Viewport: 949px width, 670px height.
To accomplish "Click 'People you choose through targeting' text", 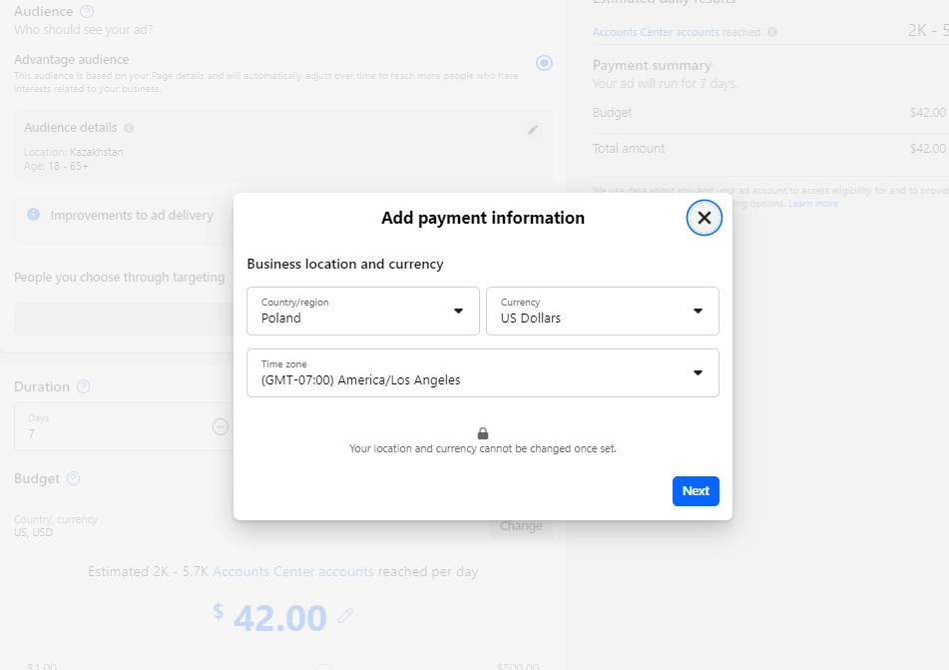I will [x=119, y=277].
